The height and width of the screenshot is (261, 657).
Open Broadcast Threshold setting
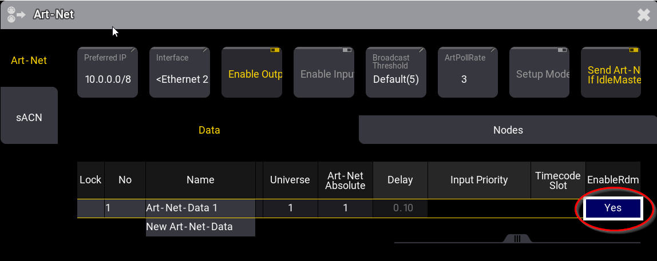click(396, 73)
